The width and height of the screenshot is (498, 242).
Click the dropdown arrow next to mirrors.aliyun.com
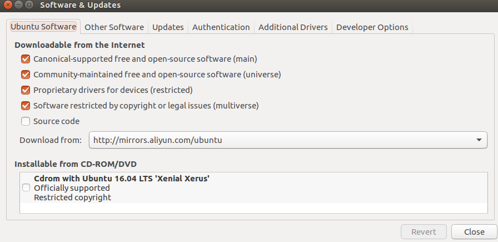pos(479,140)
